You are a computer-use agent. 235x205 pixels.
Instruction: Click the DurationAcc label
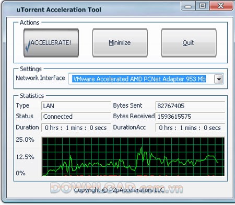[x=130, y=127]
